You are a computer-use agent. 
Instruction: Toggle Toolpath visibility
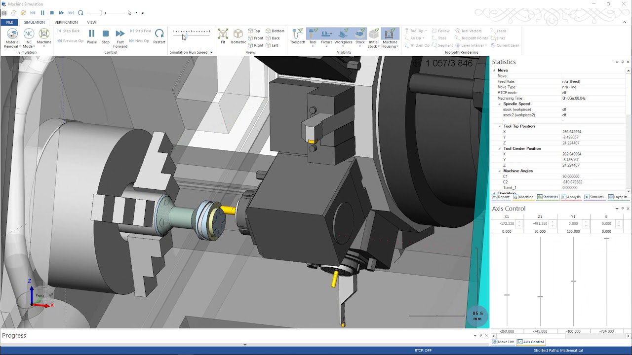pos(297,36)
